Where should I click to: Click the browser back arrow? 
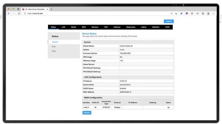[x=9, y=13]
